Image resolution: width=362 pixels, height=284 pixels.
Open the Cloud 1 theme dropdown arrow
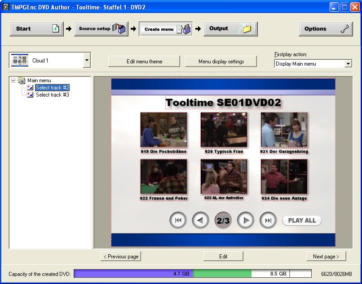click(x=87, y=60)
